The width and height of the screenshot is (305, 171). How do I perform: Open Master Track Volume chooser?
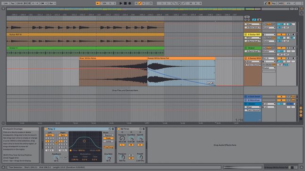pos(252,110)
